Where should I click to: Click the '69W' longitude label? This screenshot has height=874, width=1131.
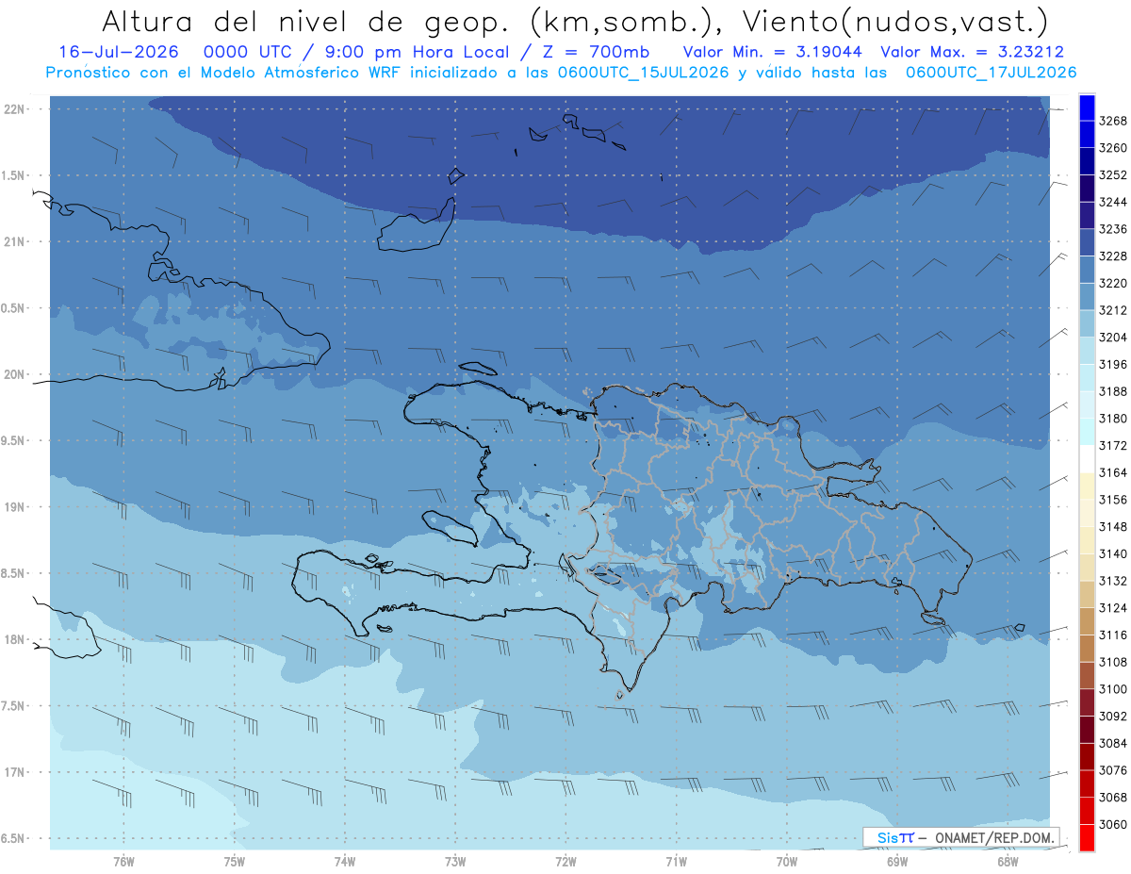coord(897,862)
